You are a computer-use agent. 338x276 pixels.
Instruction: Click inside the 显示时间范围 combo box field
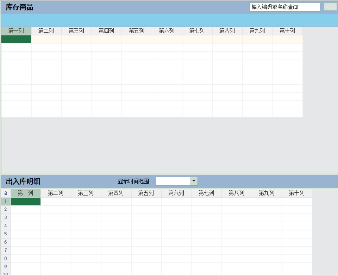tap(173, 181)
